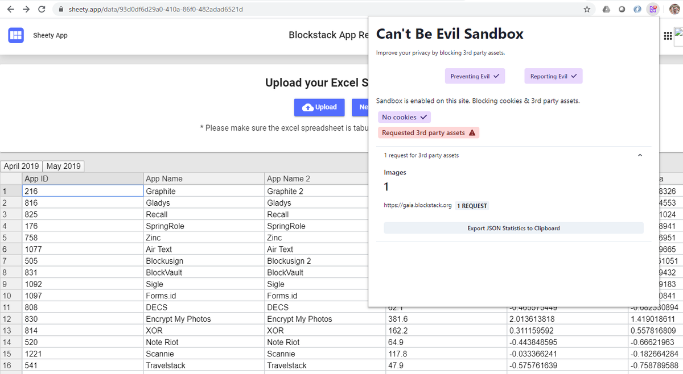The width and height of the screenshot is (683, 374).
Task: Open the Google Drive extension icon
Action: point(607,10)
